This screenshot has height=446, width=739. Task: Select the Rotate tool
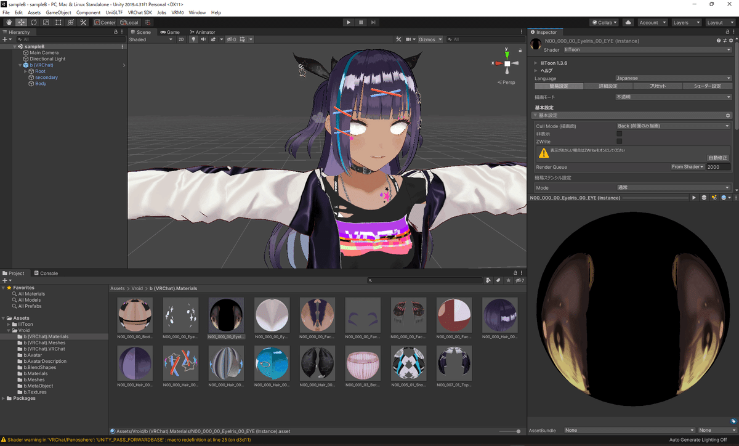[x=33, y=22]
